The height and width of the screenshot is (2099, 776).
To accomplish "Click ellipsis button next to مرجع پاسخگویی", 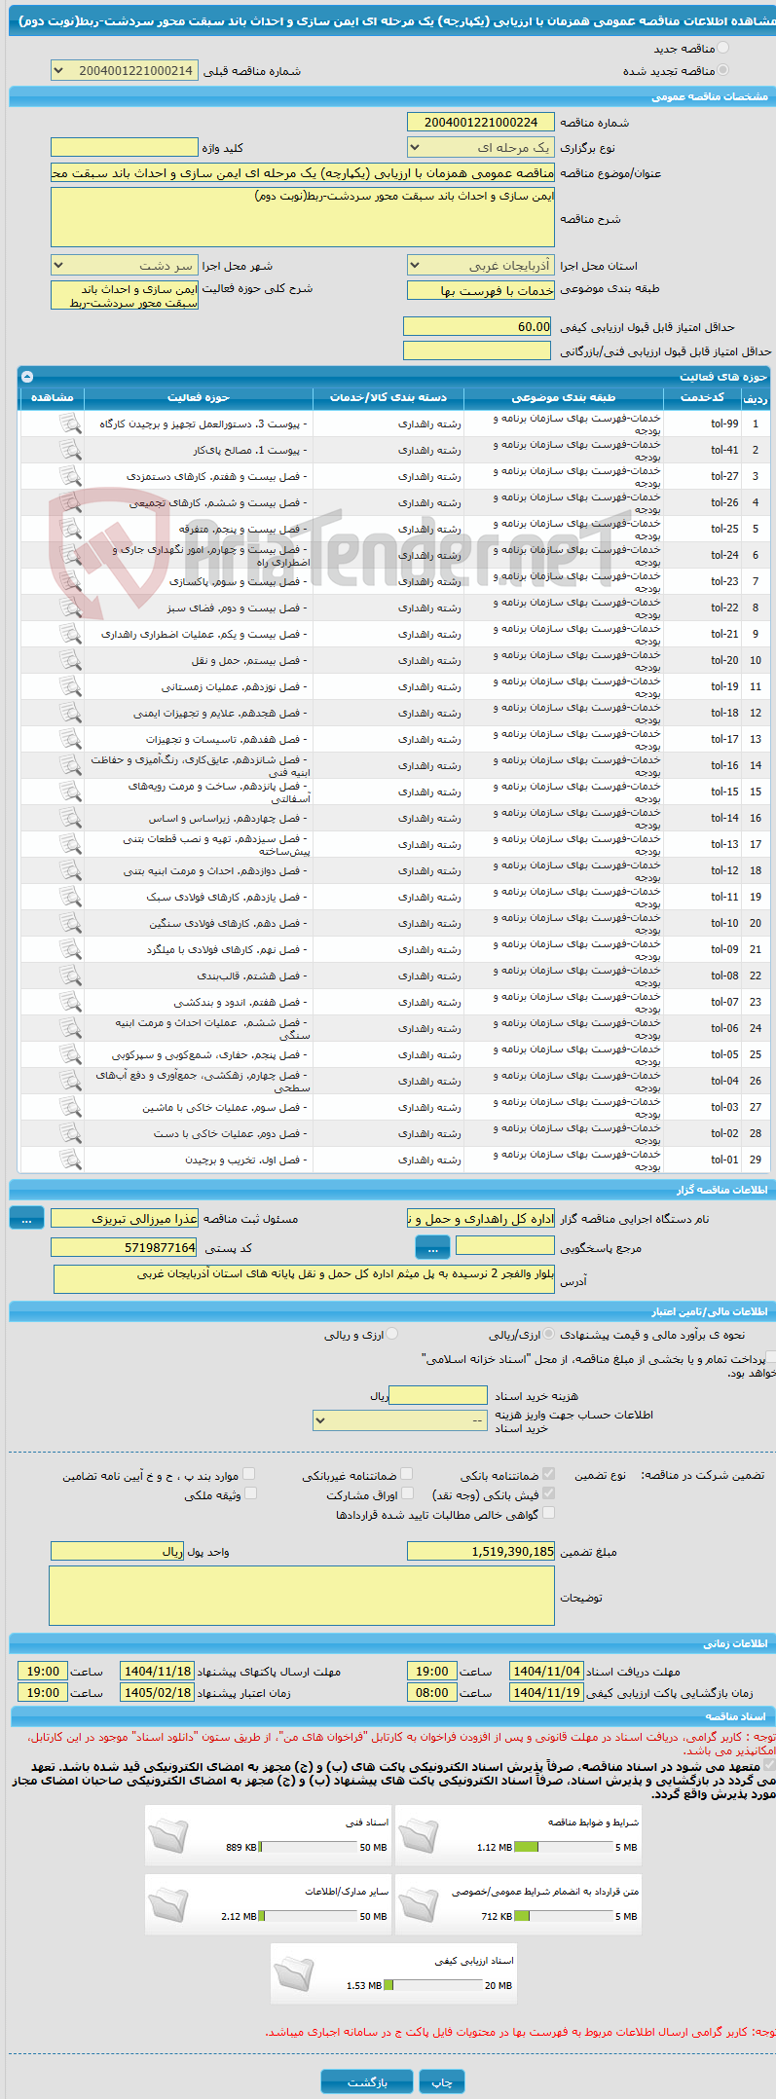I will [432, 1247].
